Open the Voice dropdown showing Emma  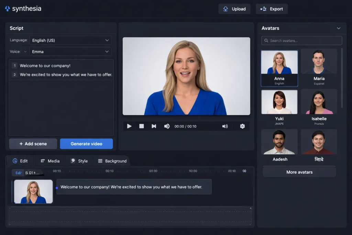70,52
